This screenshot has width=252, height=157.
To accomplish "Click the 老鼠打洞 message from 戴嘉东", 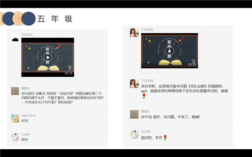I will pyautogui.click(x=63, y=98).
